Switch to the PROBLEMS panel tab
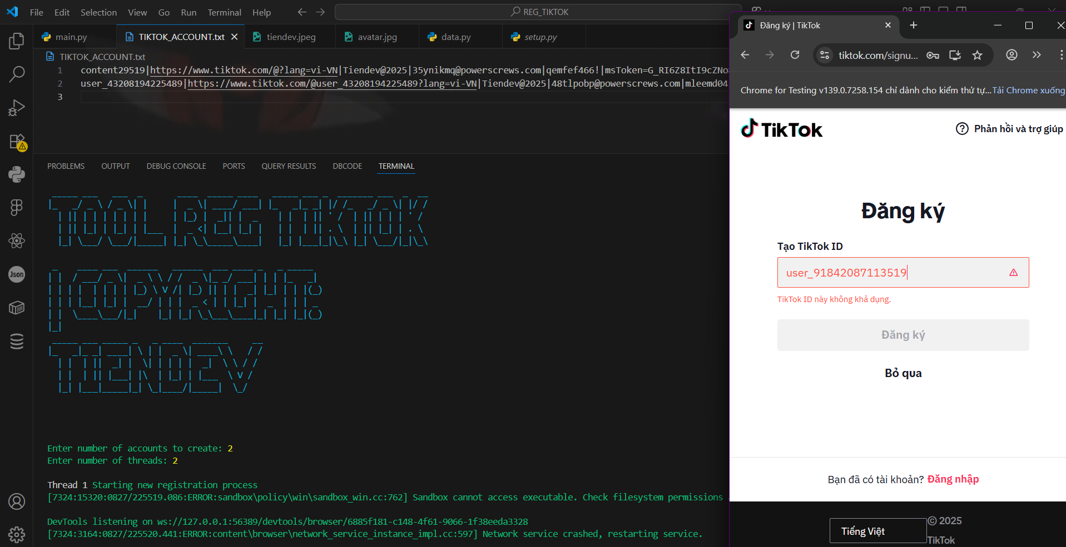This screenshot has height=547, width=1066. (66, 166)
